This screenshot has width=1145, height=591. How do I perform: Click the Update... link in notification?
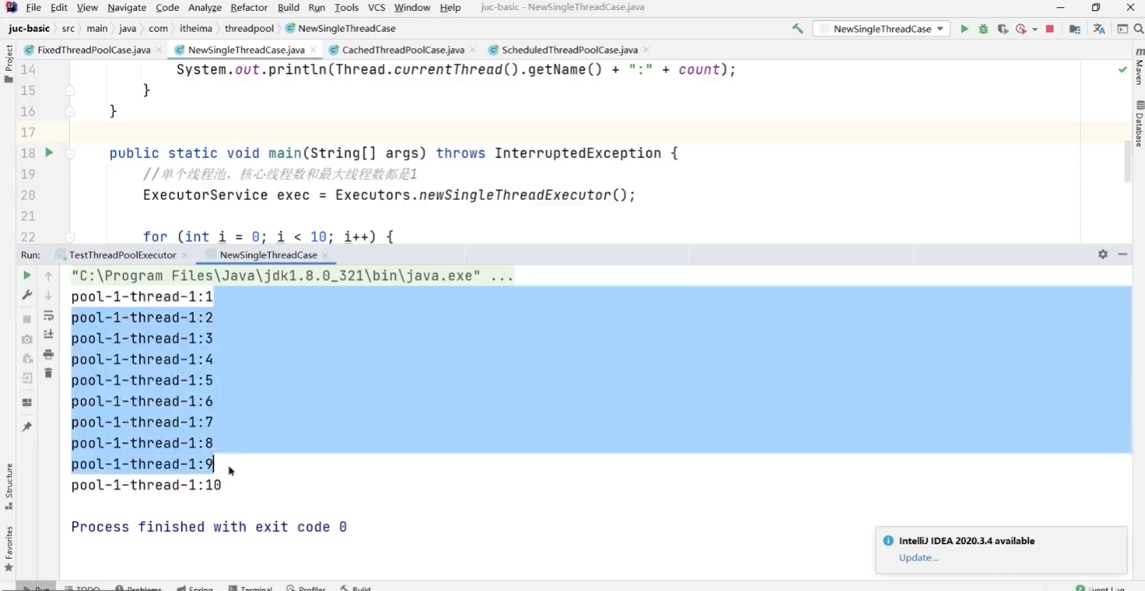pos(918,558)
